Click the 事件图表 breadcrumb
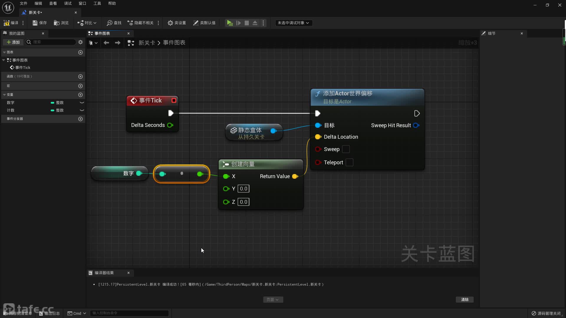 click(x=174, y=43)
